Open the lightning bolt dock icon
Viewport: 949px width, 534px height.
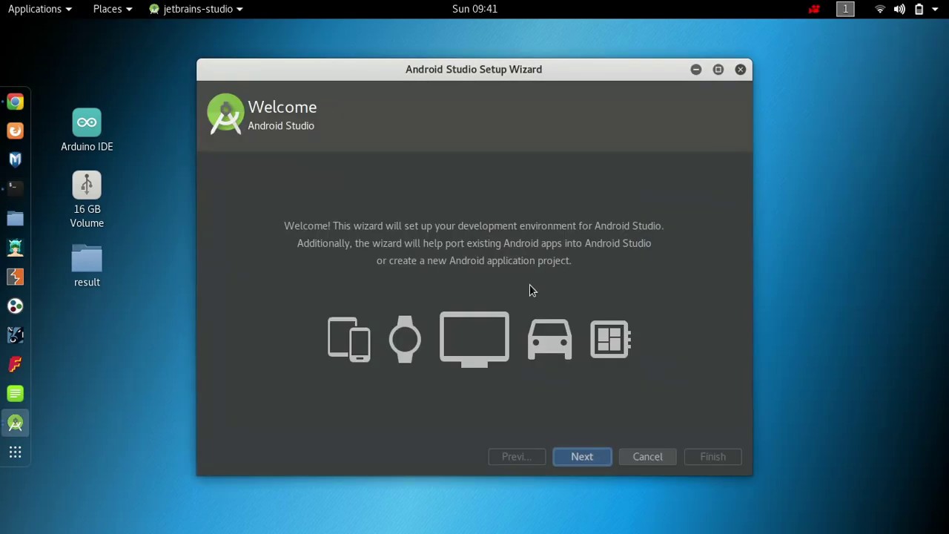[x=15, y=277]
